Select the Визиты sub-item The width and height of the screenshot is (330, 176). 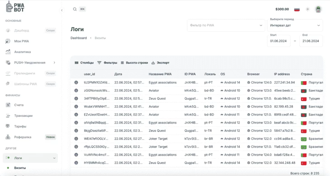(x=20, y=168)
